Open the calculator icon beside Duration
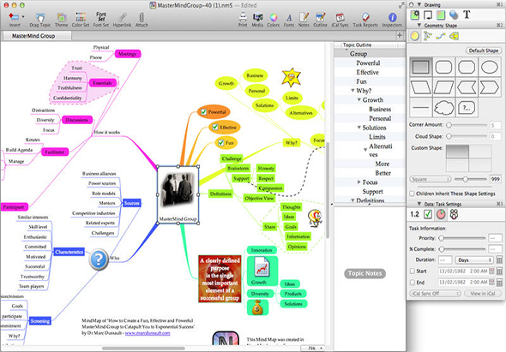 [499, 260]
